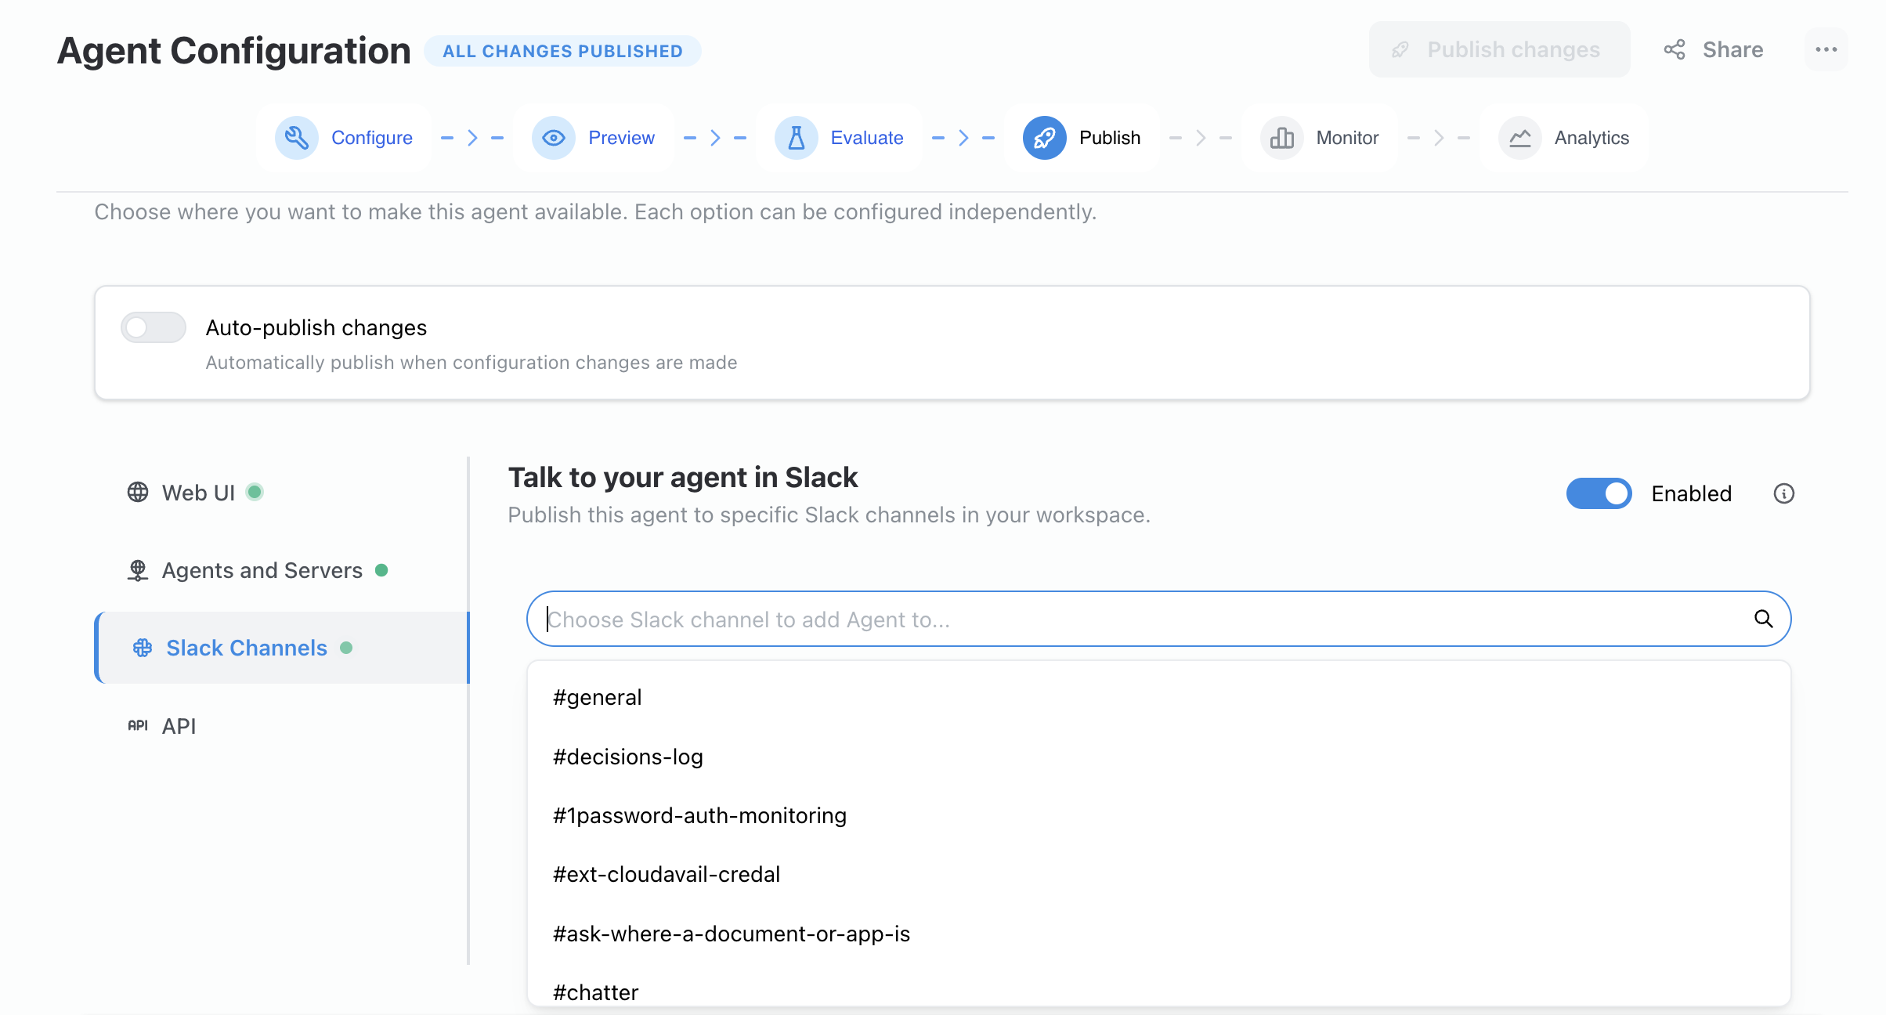
Task: Click the info icon beside Enabled
Action: (x=1783, y=493)
